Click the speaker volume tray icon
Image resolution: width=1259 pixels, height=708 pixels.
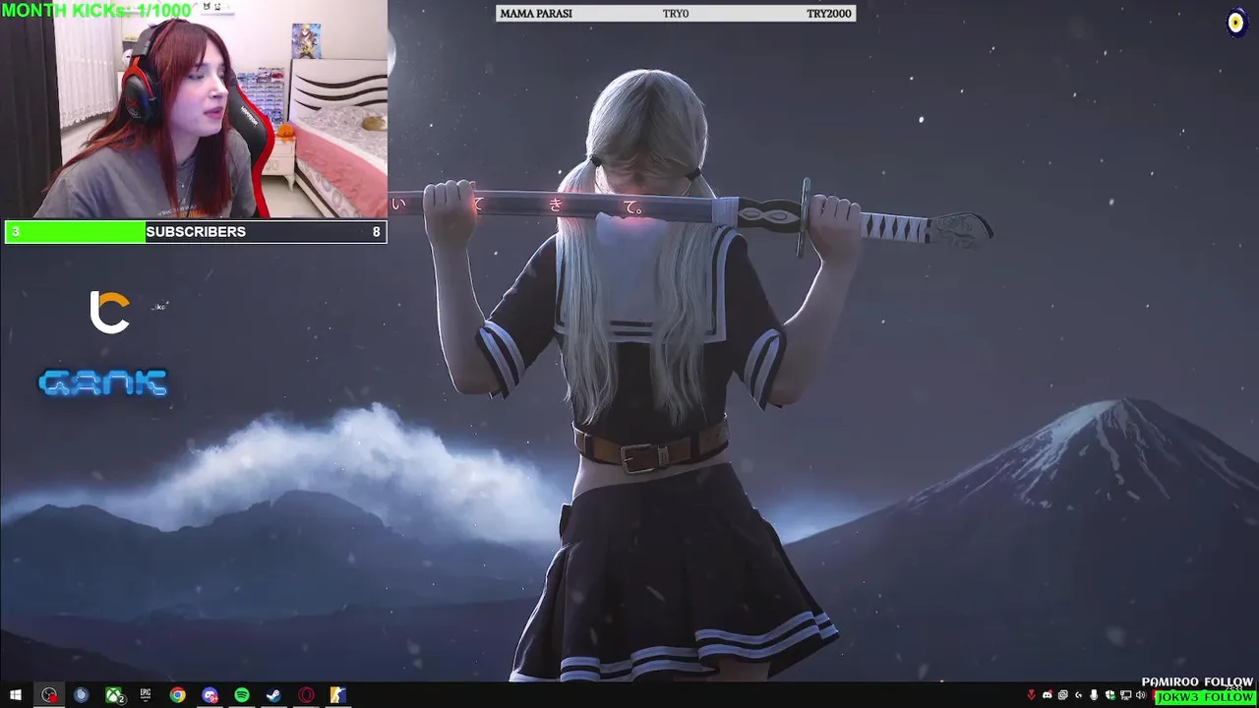1141,695
